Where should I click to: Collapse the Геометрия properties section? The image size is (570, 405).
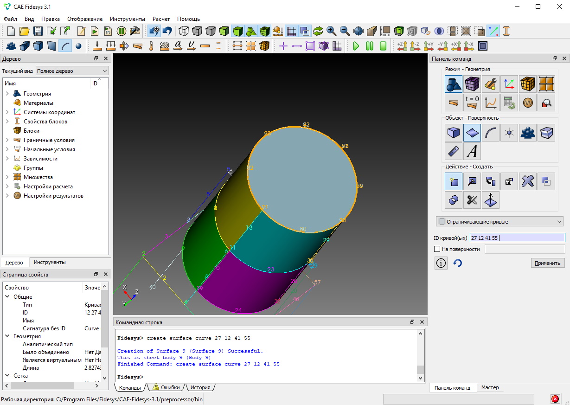[x=7, y=336]
